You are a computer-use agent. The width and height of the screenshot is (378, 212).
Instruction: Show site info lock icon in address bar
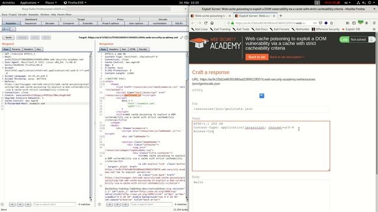pos(232,23)
